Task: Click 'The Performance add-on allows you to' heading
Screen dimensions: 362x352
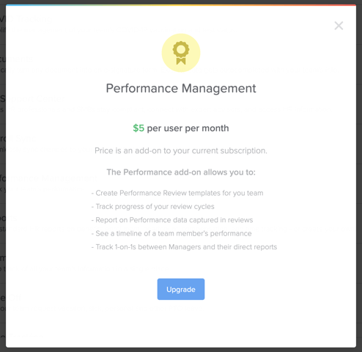Action: click(181, 172)
